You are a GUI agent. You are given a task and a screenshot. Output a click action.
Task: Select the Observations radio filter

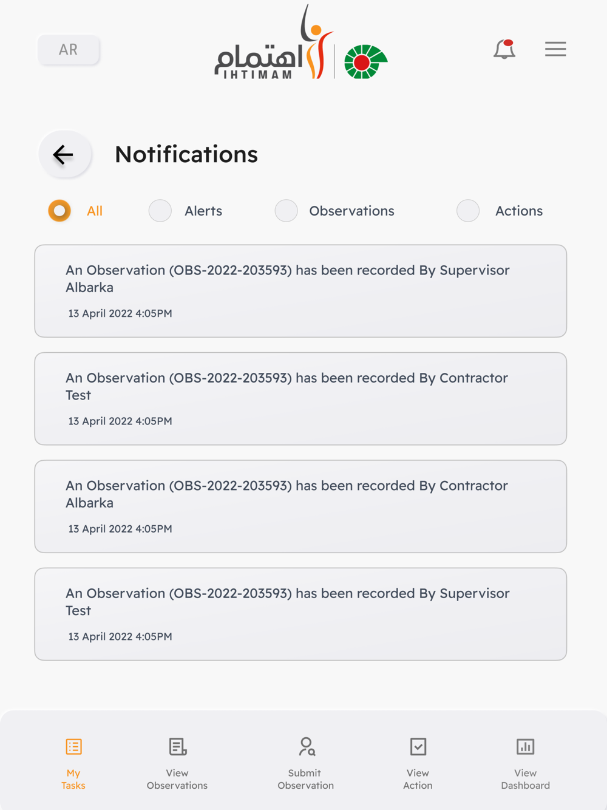[286, 211]
